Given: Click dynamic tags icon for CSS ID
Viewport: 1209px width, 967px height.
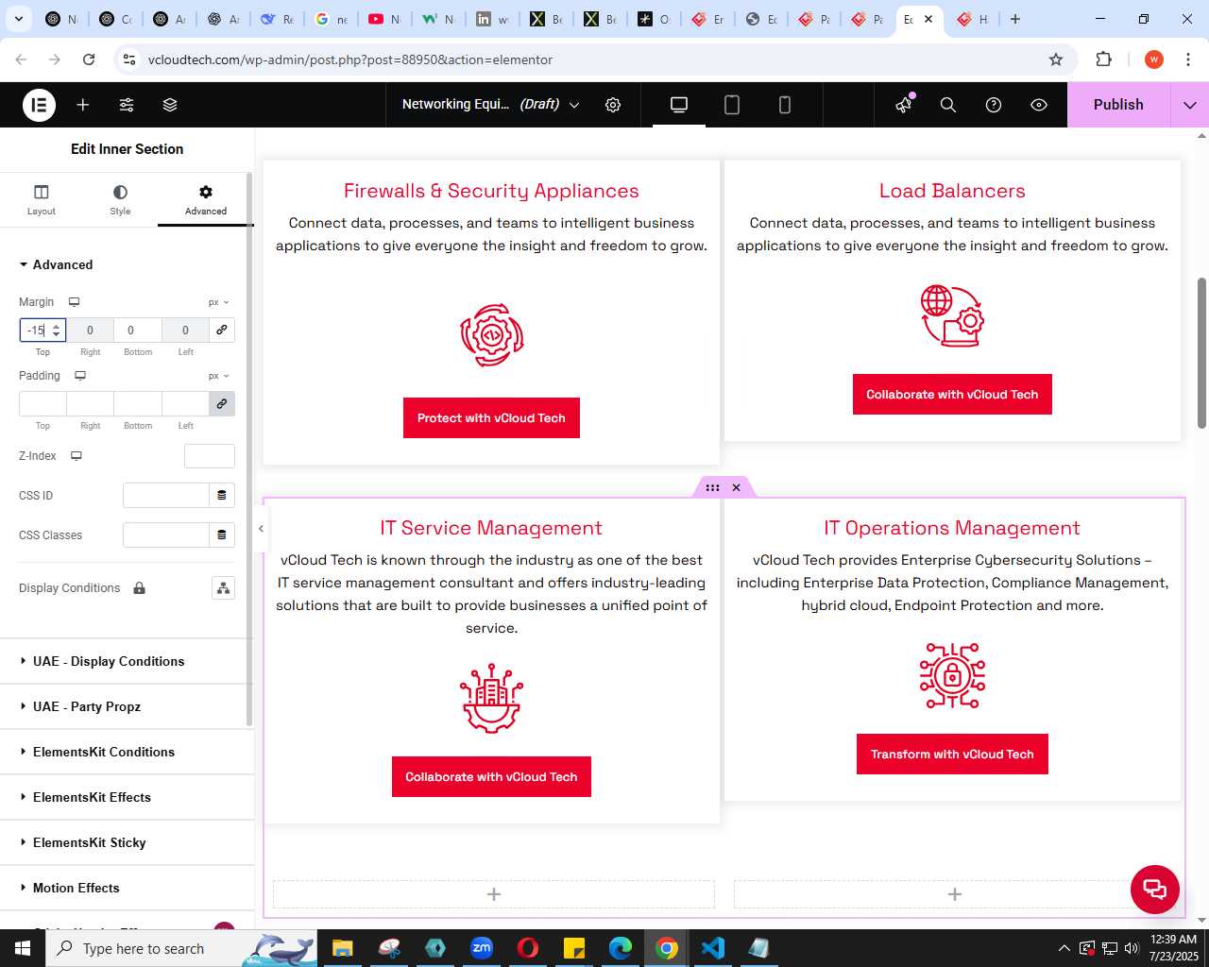Looking at the screenshot, I should tap(222, 495).
